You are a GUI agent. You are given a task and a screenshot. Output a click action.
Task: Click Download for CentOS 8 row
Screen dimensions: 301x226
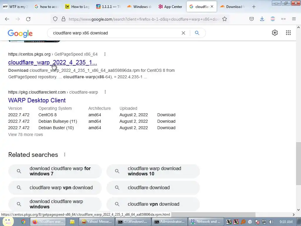tap(166, 115)
